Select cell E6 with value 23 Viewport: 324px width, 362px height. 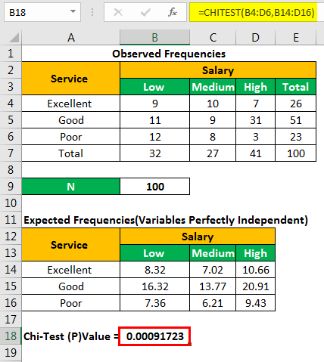(x=295, y=137)
